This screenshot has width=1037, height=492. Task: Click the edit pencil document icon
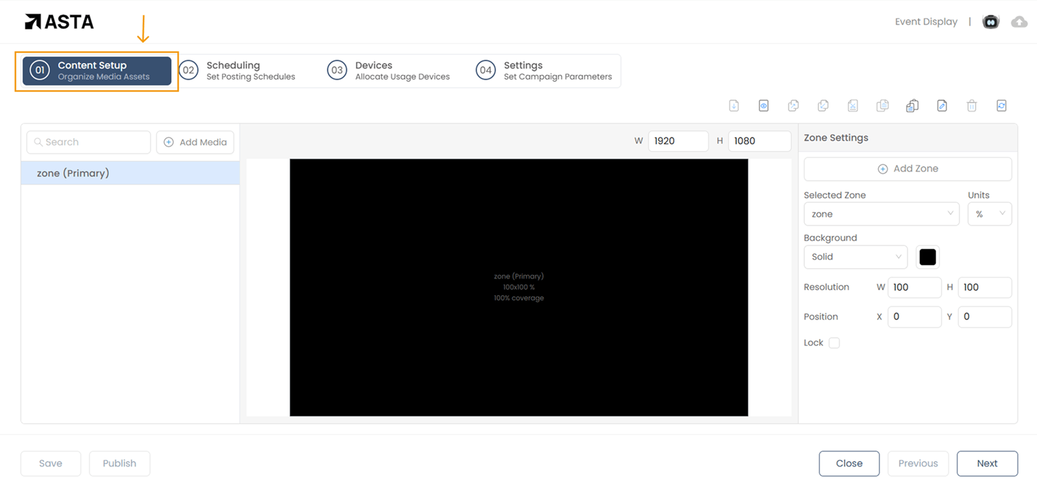pos(942,106)
